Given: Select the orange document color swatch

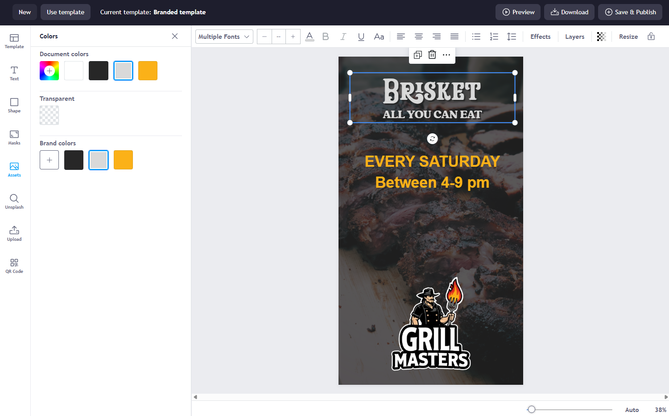Looking at the screenshot, I should pos(148,71).
